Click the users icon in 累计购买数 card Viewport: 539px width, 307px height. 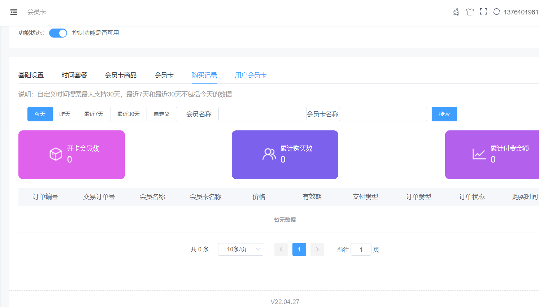click(269, 154)
